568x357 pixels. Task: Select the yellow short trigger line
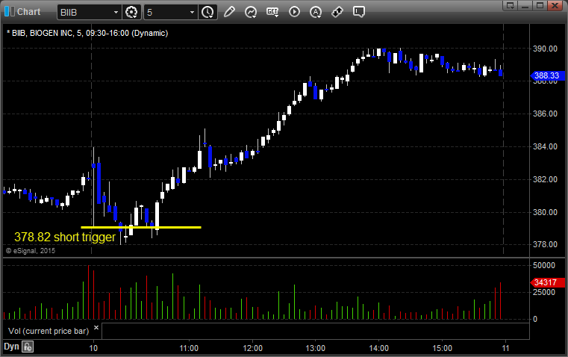pos(141,227)
